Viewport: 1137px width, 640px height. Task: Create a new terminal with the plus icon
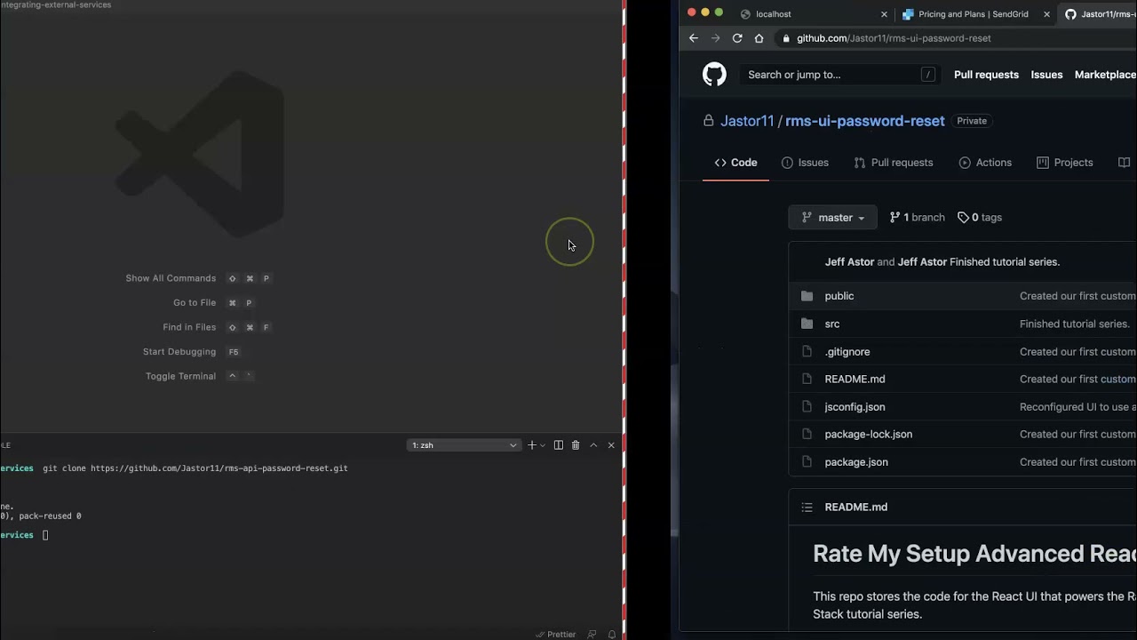[x=531, y=445]
